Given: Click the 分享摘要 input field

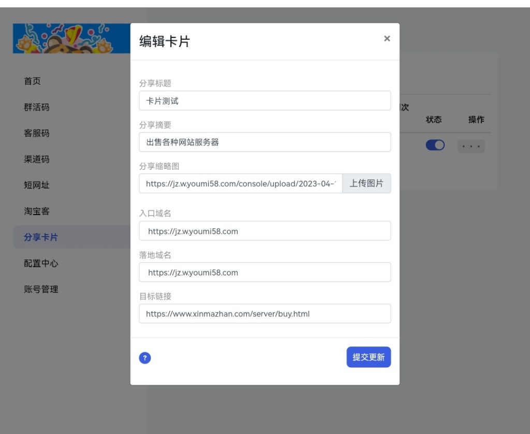Looking at the screenshot, I should point(264,142).
